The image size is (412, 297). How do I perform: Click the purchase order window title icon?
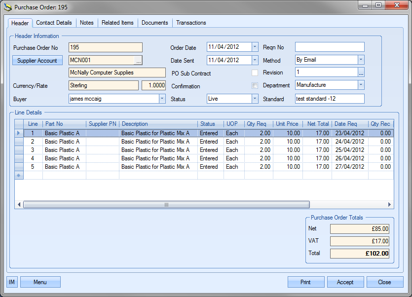pyautogui.click(x=7, y=7)
